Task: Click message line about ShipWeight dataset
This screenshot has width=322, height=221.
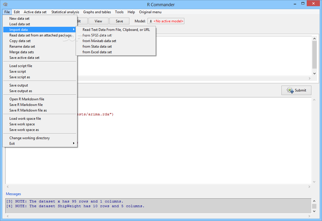Action: click(x=75, y=206)
